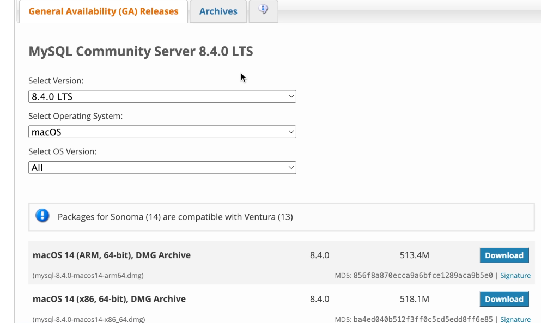The image size is (541, 323).
Task: Click the Select OS Version label
Action: 63,151
